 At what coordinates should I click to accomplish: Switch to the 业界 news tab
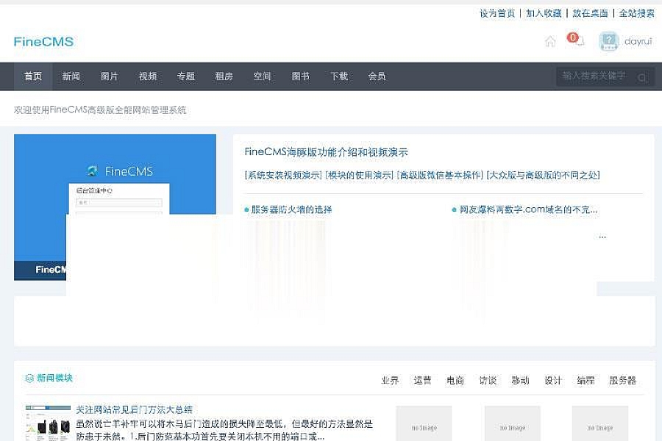(390, 381)
